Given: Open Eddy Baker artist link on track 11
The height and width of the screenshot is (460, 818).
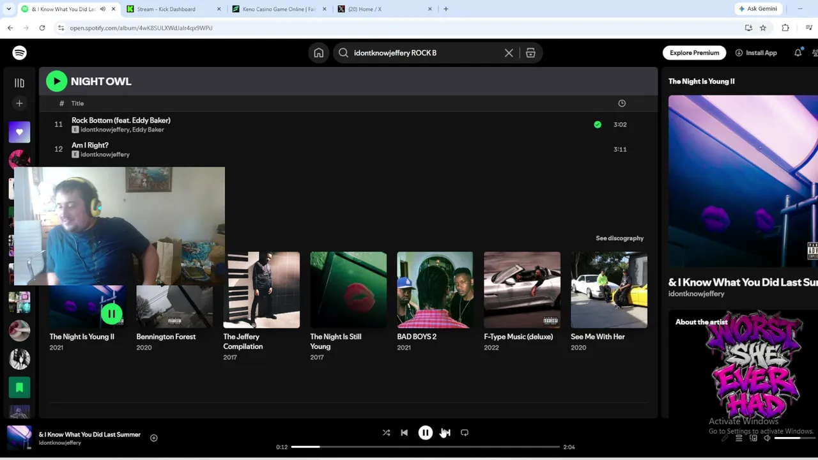Looking at the screenshot, I should tap(148, 130).
